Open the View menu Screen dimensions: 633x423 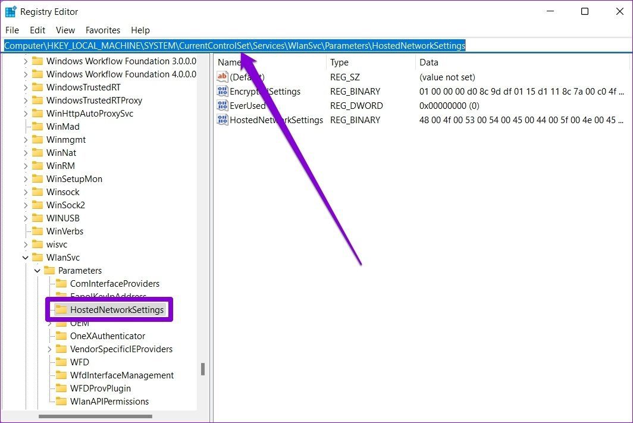(x=65, y=30)
